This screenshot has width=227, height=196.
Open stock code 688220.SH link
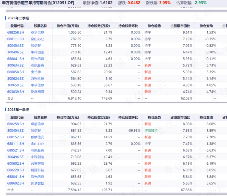point(16,170)
